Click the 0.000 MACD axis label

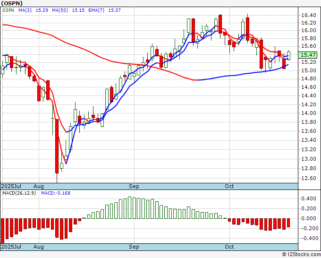[310, 218]
